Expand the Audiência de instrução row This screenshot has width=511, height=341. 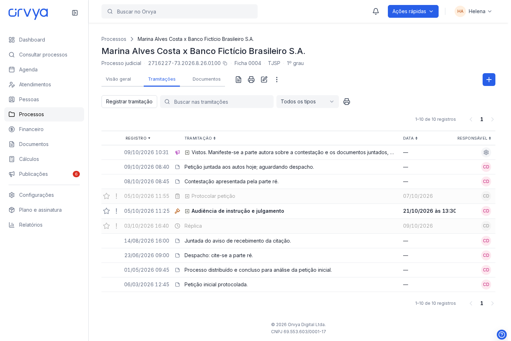[x=187, y=211]
